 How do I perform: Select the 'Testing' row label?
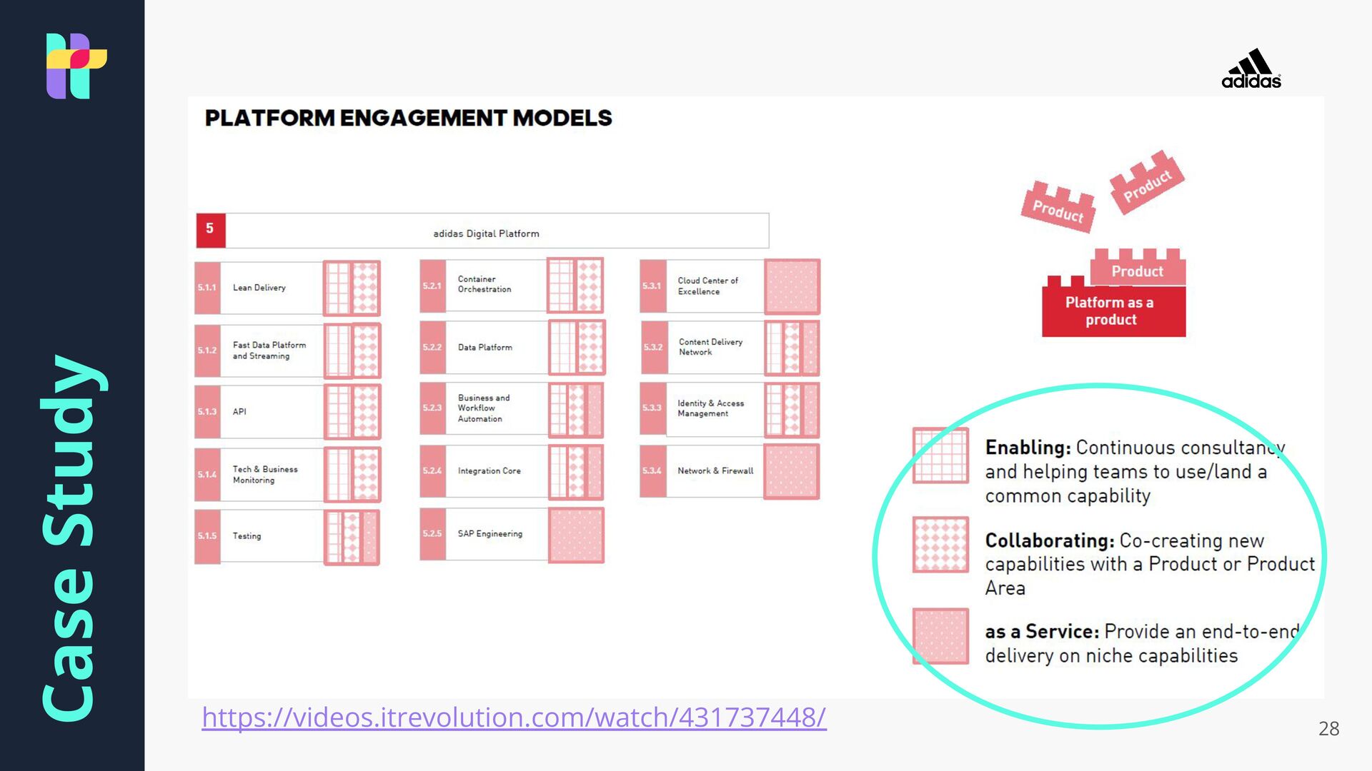pyautogui.click(x=247, y=536)
